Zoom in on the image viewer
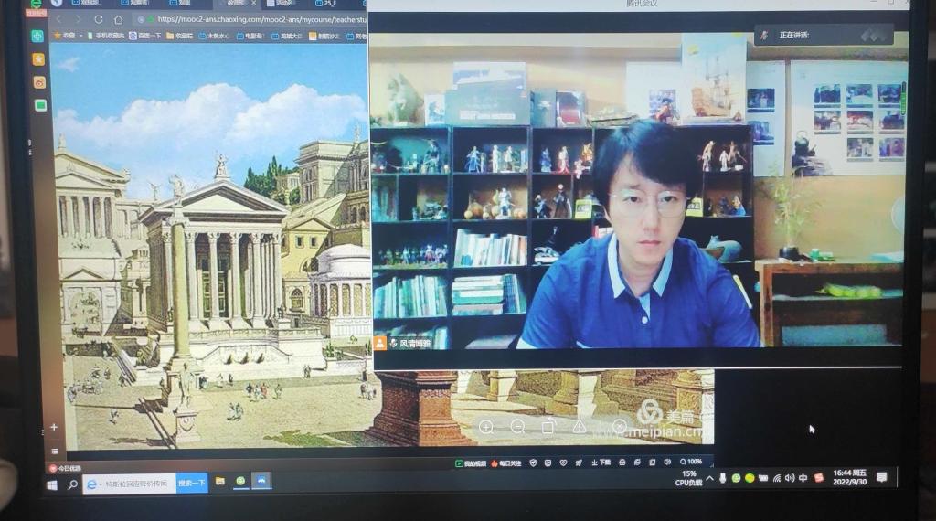 (486, 427)
